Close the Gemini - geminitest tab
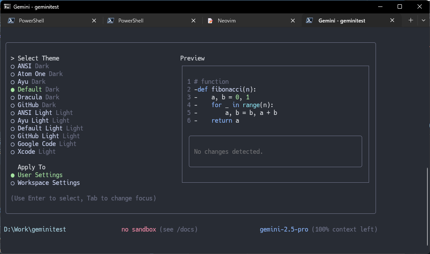The width and height of the screenshot is (430, 254). point(392,21)
